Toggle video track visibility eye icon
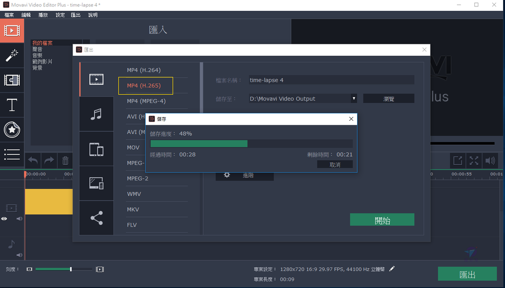 4,219
